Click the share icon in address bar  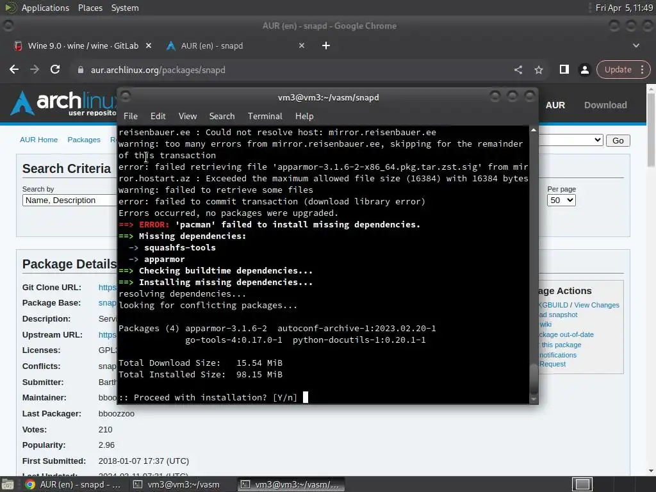[x=518, y=70]
